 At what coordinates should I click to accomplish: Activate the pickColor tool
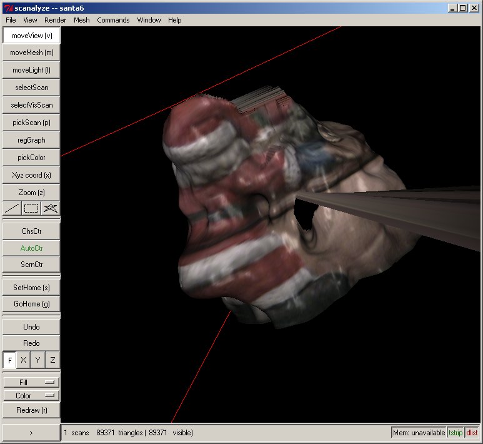[x=31, y=158]
